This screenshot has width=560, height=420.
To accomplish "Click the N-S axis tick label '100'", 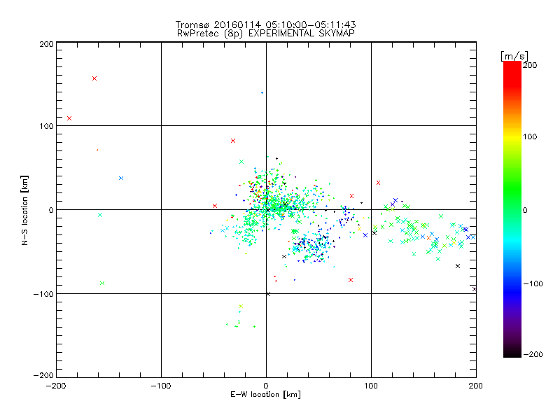I will click(x=46, y=126).
